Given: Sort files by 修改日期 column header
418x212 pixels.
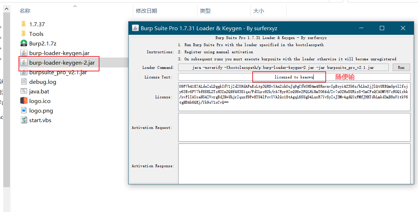Looking at the screenshot, I should click(x=146, y=11).
